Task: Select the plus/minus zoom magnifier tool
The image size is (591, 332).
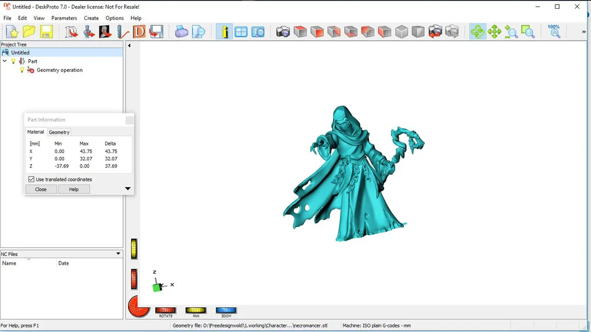Action: 511,32
